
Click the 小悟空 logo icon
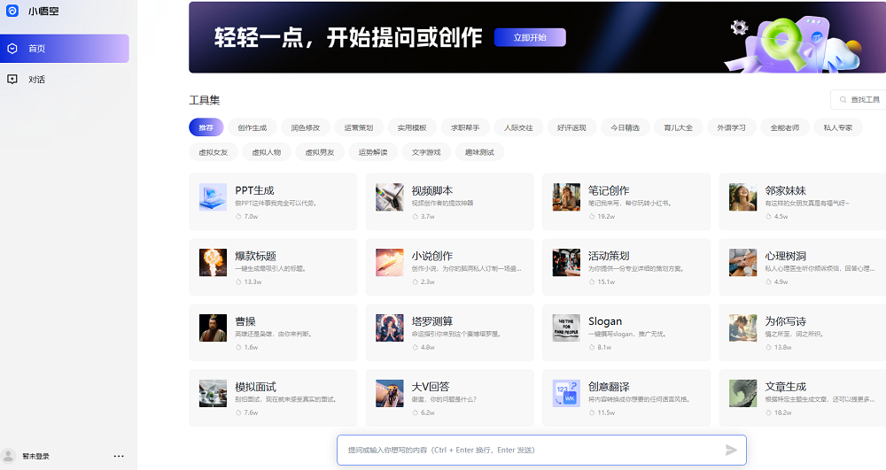pos(12,12)
